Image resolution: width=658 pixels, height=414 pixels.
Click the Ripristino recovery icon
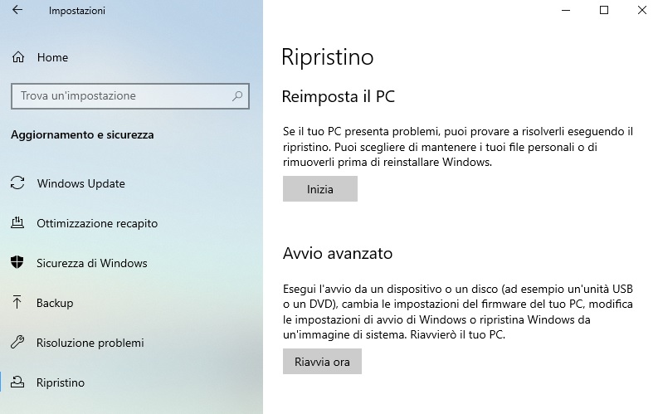point(17,382)
